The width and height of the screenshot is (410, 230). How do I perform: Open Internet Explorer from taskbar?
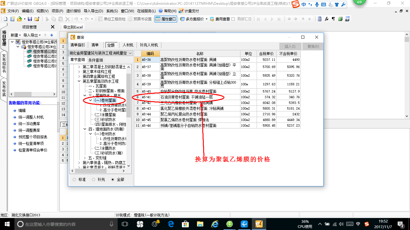click(x=215, y=224)
